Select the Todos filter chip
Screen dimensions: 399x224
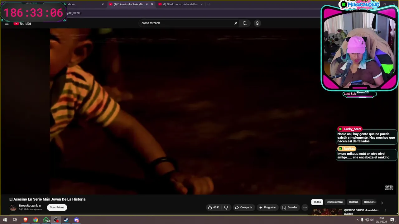317,202
